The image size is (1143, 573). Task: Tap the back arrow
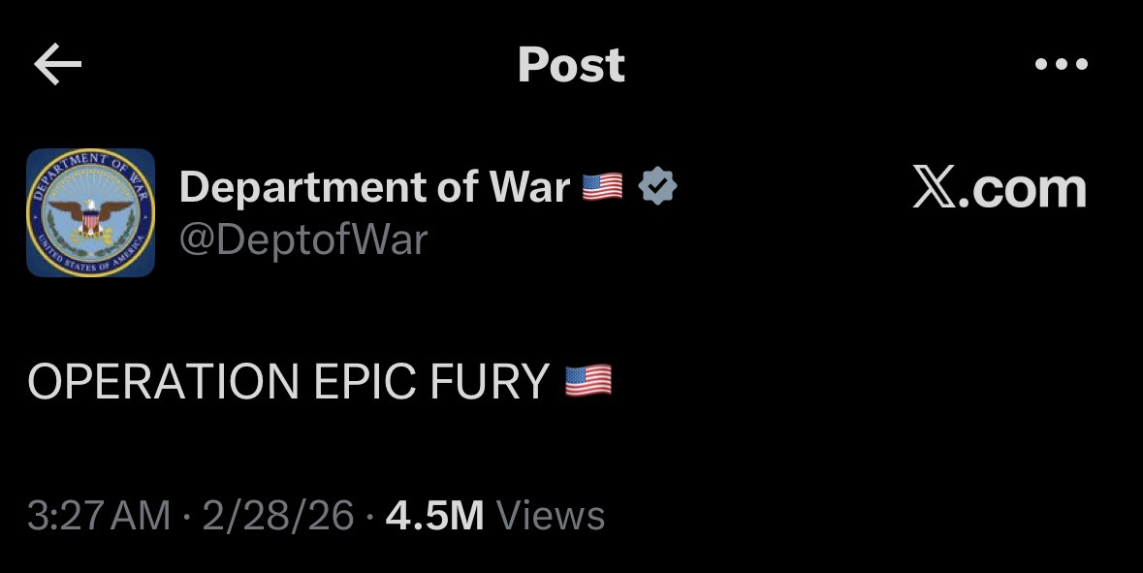(57, 65)
